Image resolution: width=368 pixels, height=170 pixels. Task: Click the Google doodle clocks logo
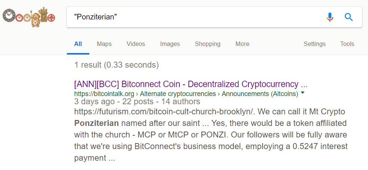(x=29, y=17)
